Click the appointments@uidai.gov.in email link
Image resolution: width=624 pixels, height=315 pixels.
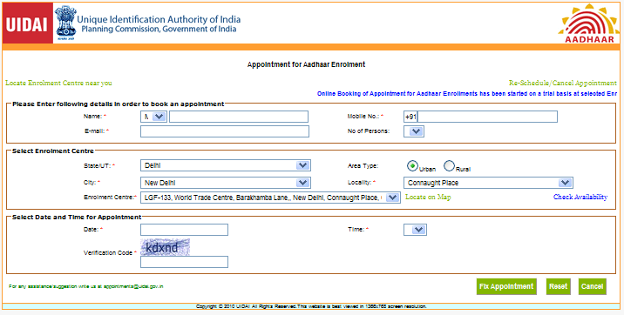(133, 286)
